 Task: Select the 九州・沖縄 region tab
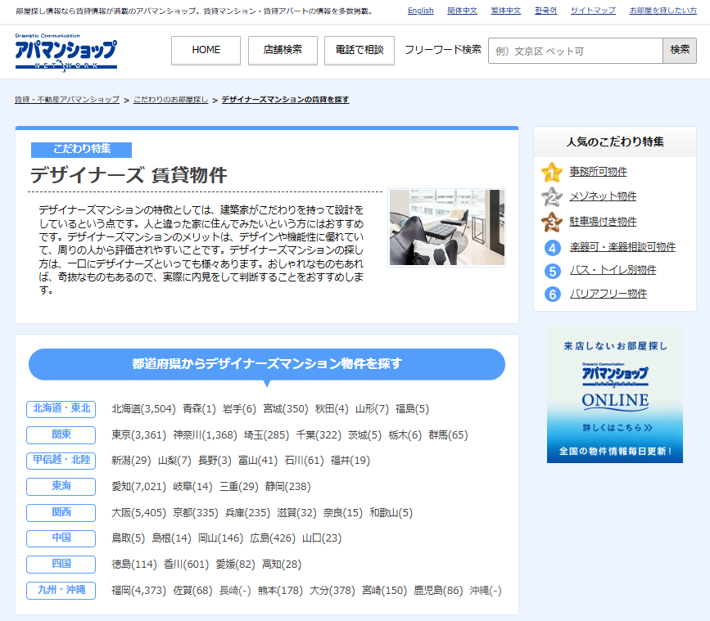(x=61, y=590)
